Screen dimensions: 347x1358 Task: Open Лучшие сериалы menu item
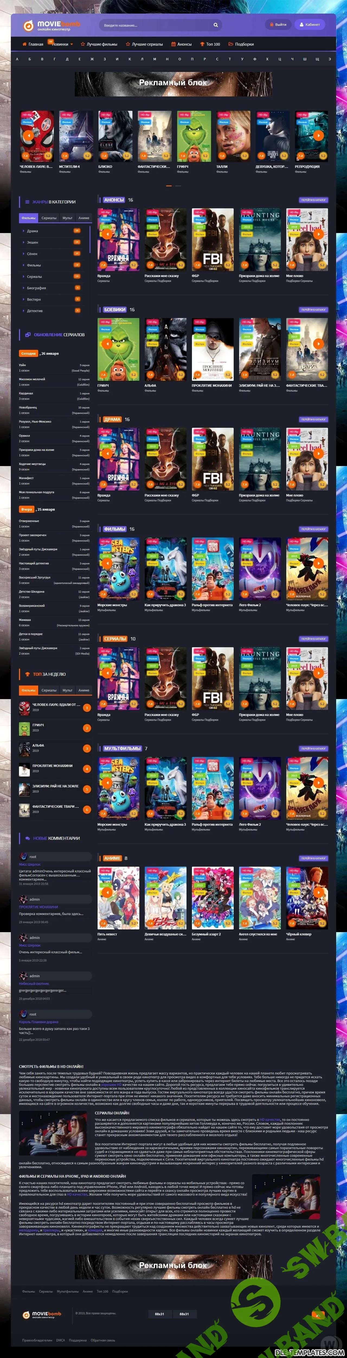[x=144, y=44]
